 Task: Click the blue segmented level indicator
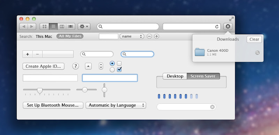(178, 96)
